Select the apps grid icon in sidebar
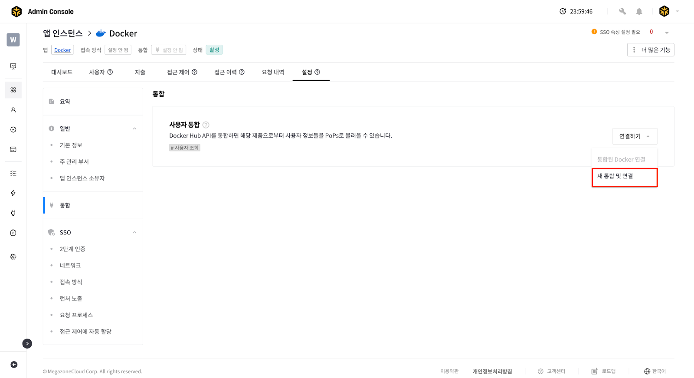This screenshot has width=694, height=378. coord(13,90)
